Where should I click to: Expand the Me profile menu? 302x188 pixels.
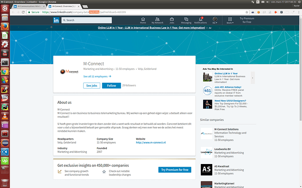[215, 21]
